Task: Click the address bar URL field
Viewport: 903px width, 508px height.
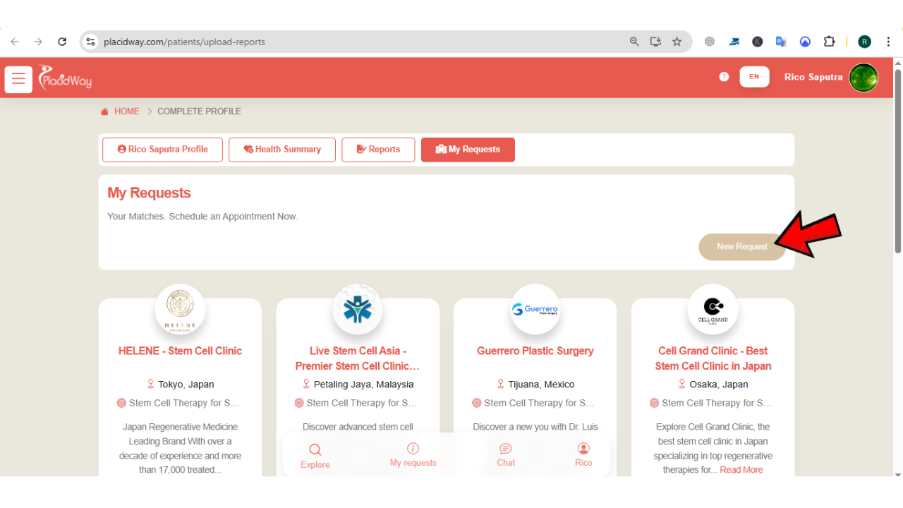Action: pyautogui.click(x=353, y=42)
